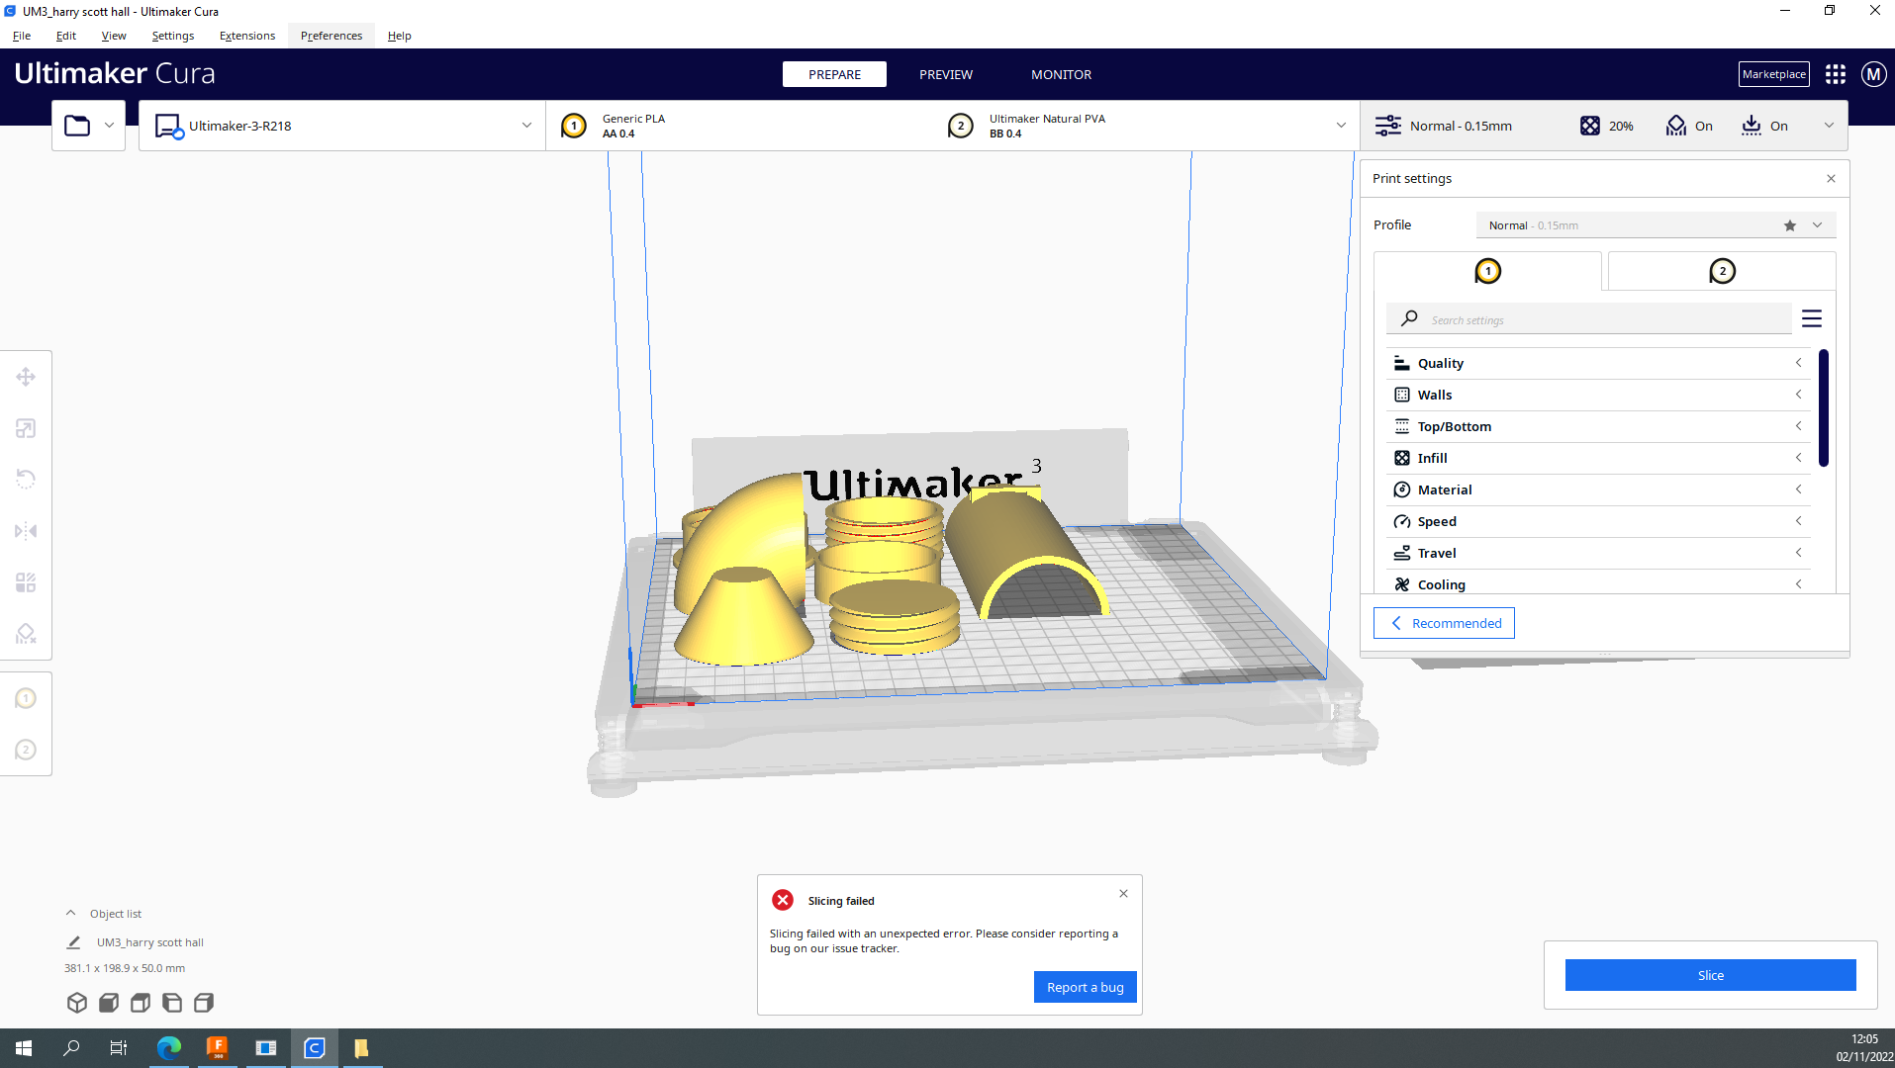
Task: Open the Normal profile dropdown
Action: tap(1817, 224)
